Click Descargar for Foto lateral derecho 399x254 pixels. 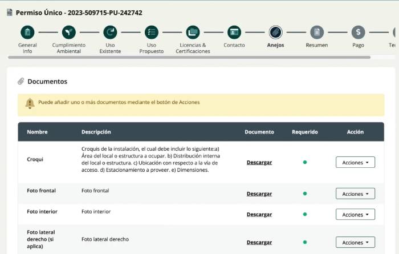[259, 242]
